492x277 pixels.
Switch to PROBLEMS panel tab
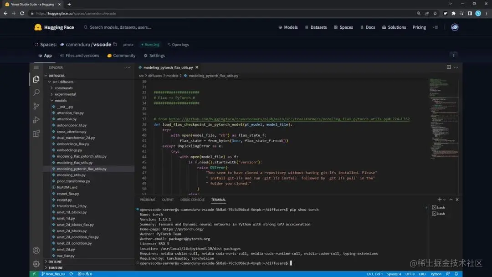[148, 200]
